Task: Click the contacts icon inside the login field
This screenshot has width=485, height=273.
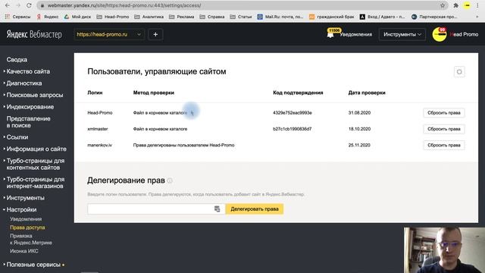Action: [x=217, y=209]
